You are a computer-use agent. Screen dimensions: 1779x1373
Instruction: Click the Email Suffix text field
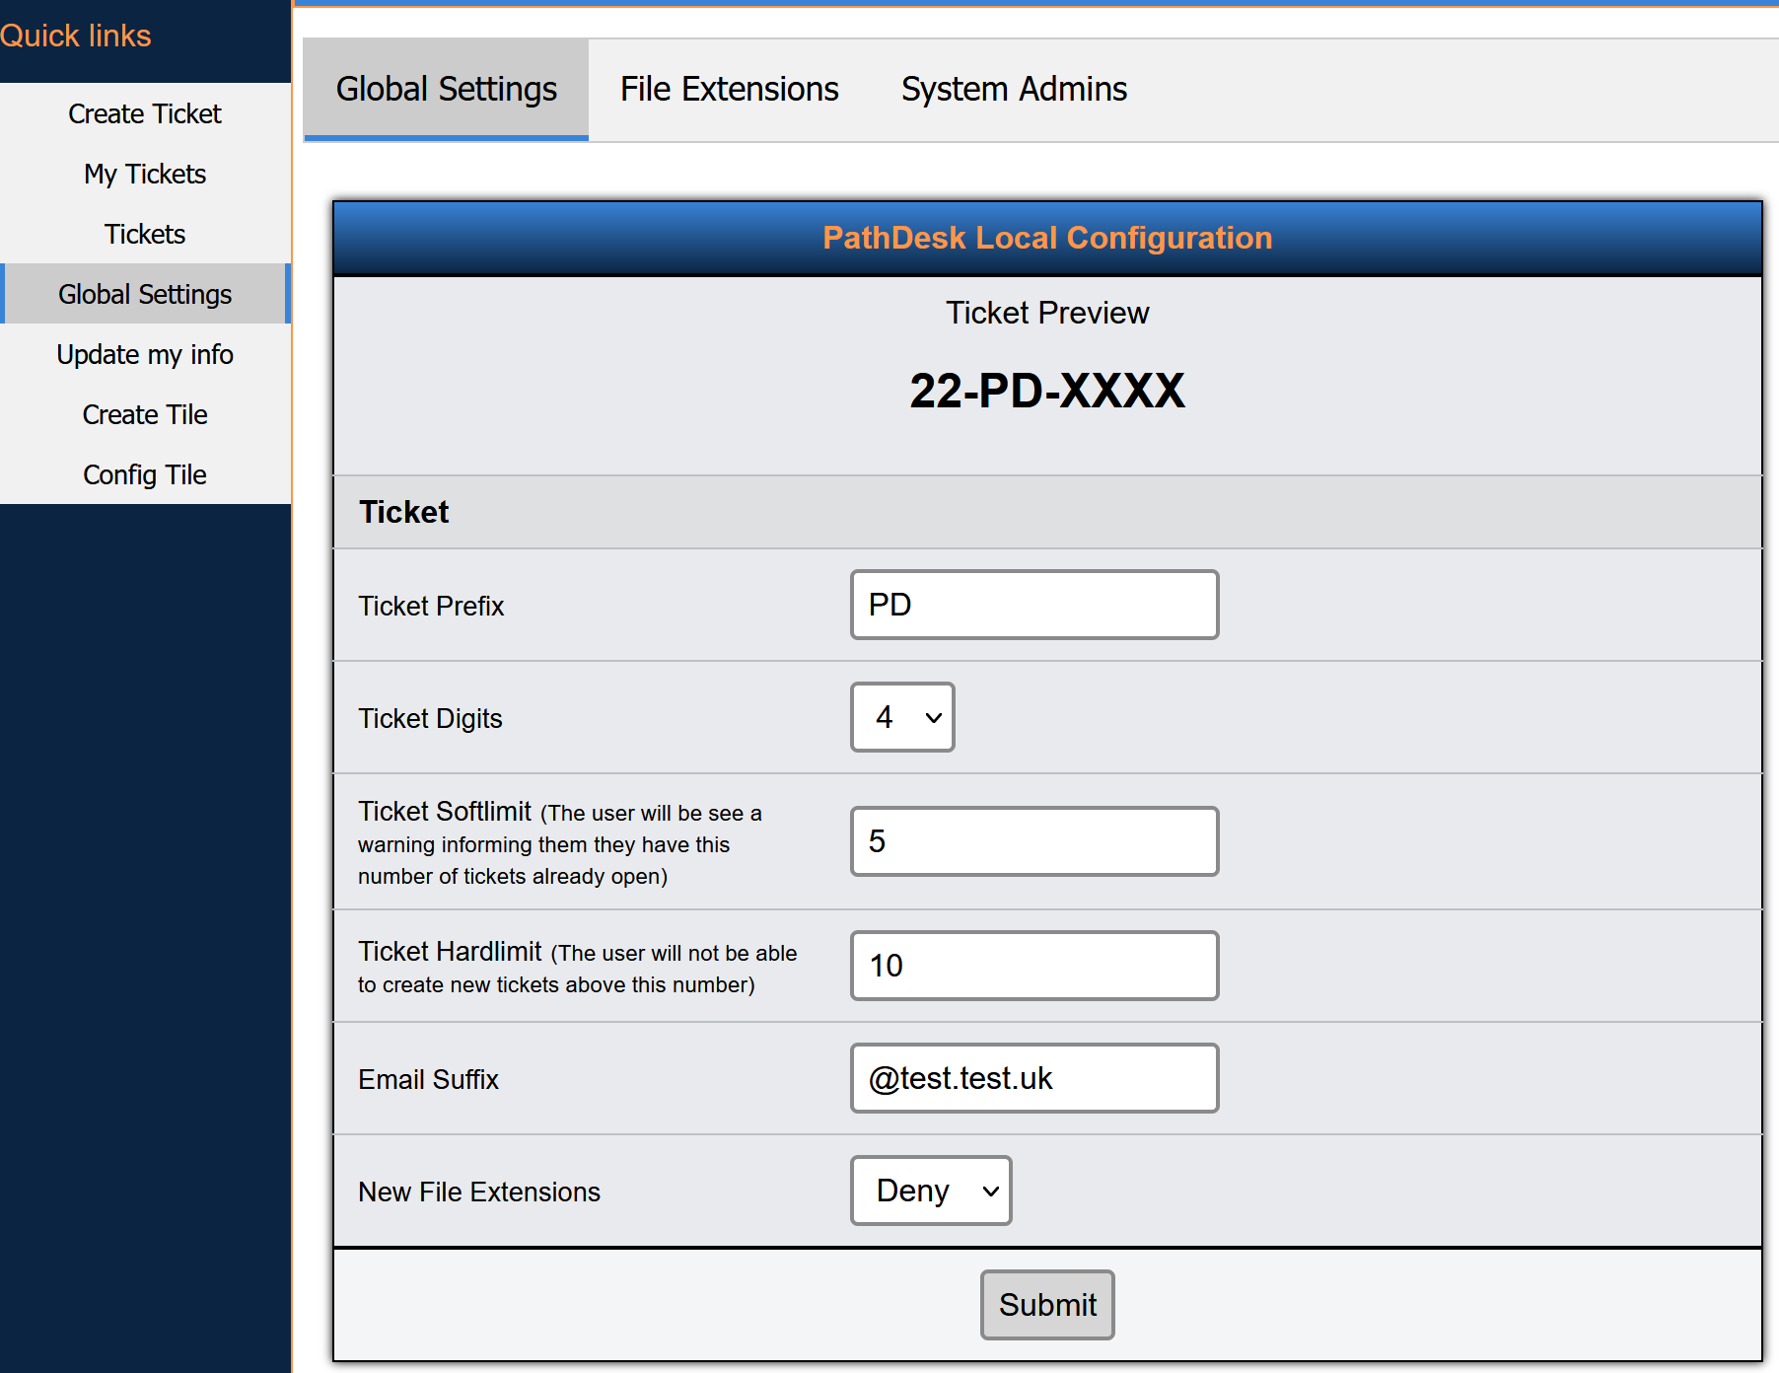[1033, 1078]
